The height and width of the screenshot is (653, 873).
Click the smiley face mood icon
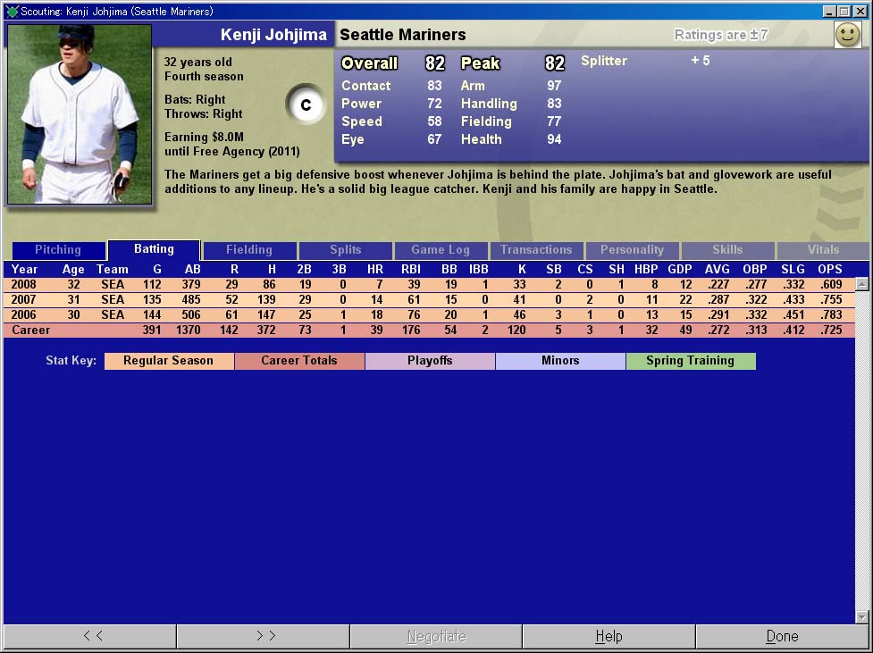(x=847, y=35)
